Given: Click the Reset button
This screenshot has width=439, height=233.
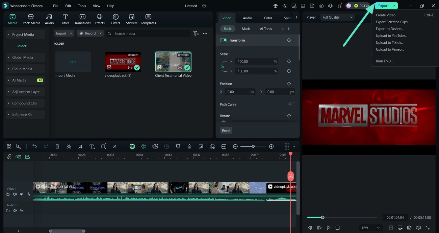Looking at the screenshot, I should tap(226, 131).
